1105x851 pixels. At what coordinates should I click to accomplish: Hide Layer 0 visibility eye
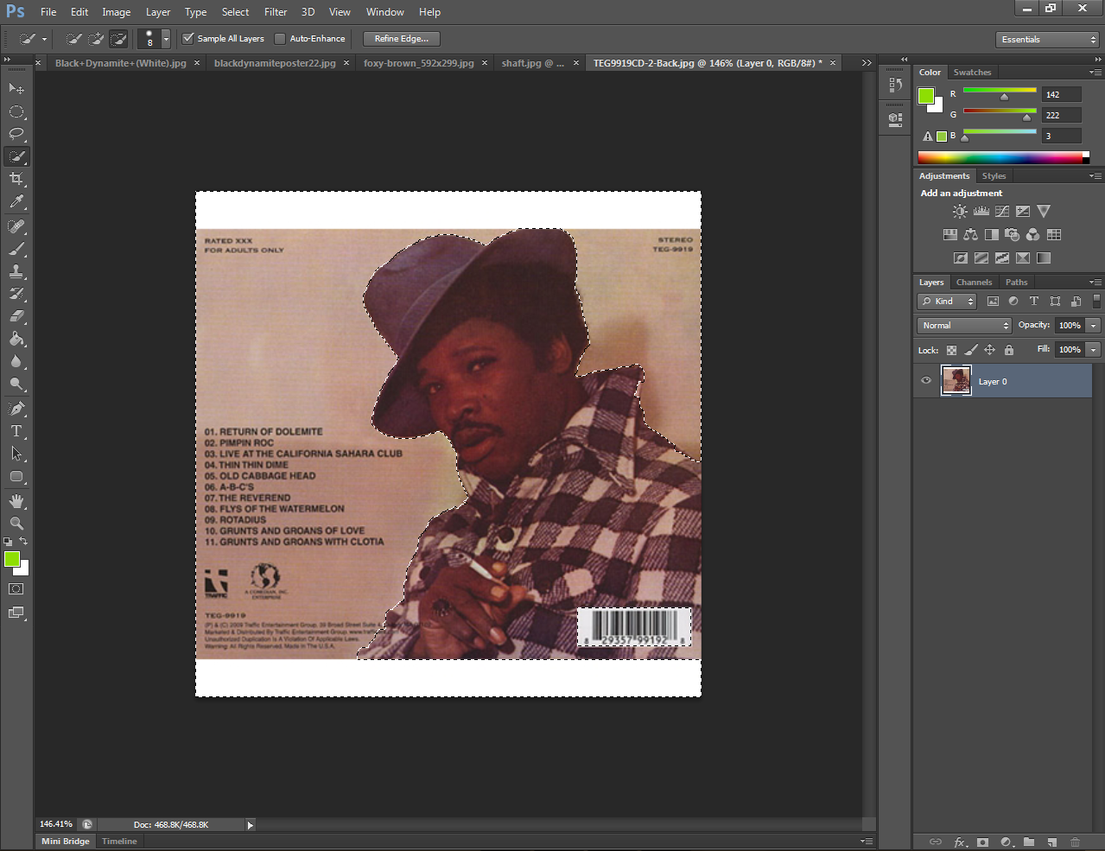click(926, 381)
